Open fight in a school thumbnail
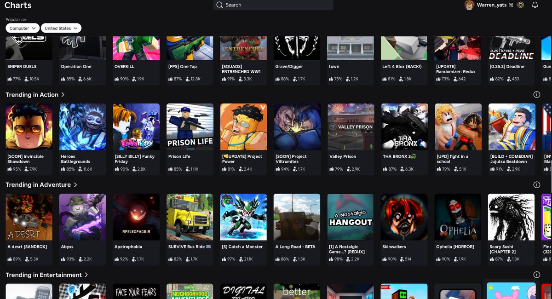Image resolution: width=552 pixels, height=299 pixels. click(x=458, y=126)
